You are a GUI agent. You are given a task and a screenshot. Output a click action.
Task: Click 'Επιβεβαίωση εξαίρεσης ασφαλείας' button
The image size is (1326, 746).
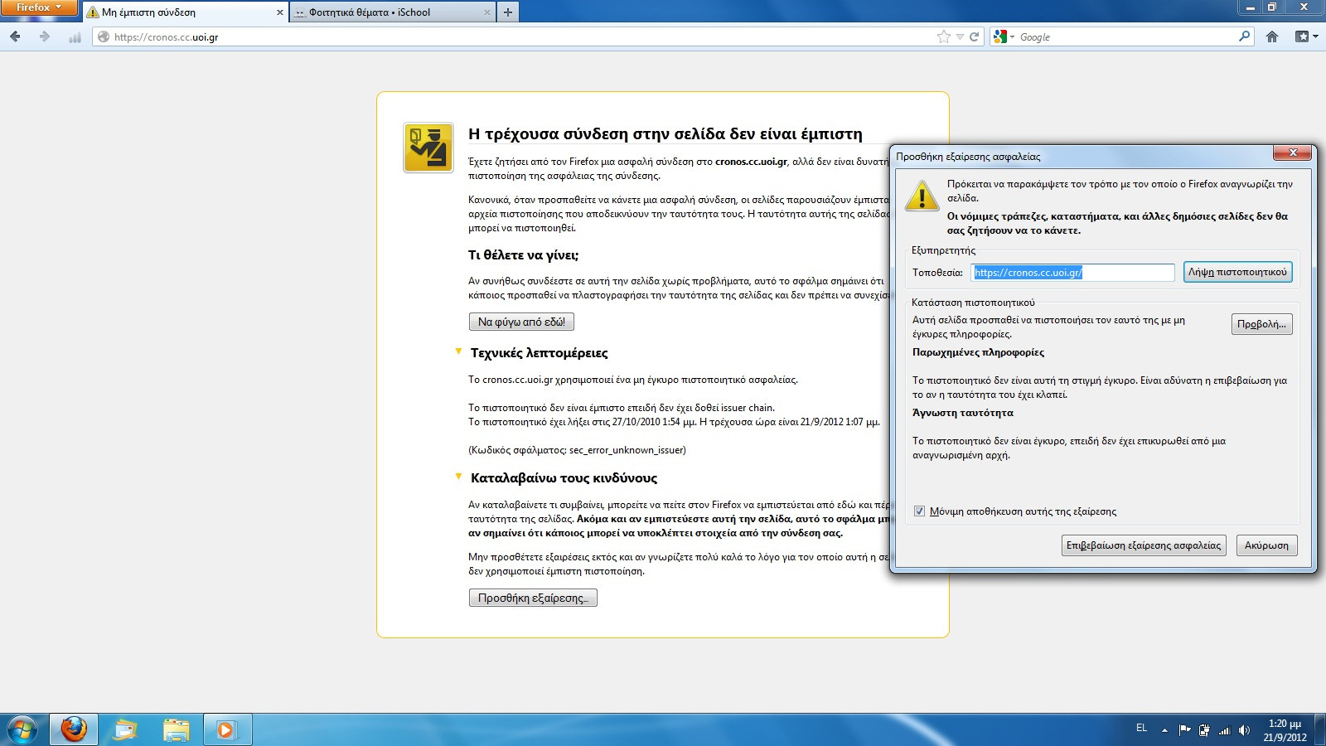(x=1143, y=545)
